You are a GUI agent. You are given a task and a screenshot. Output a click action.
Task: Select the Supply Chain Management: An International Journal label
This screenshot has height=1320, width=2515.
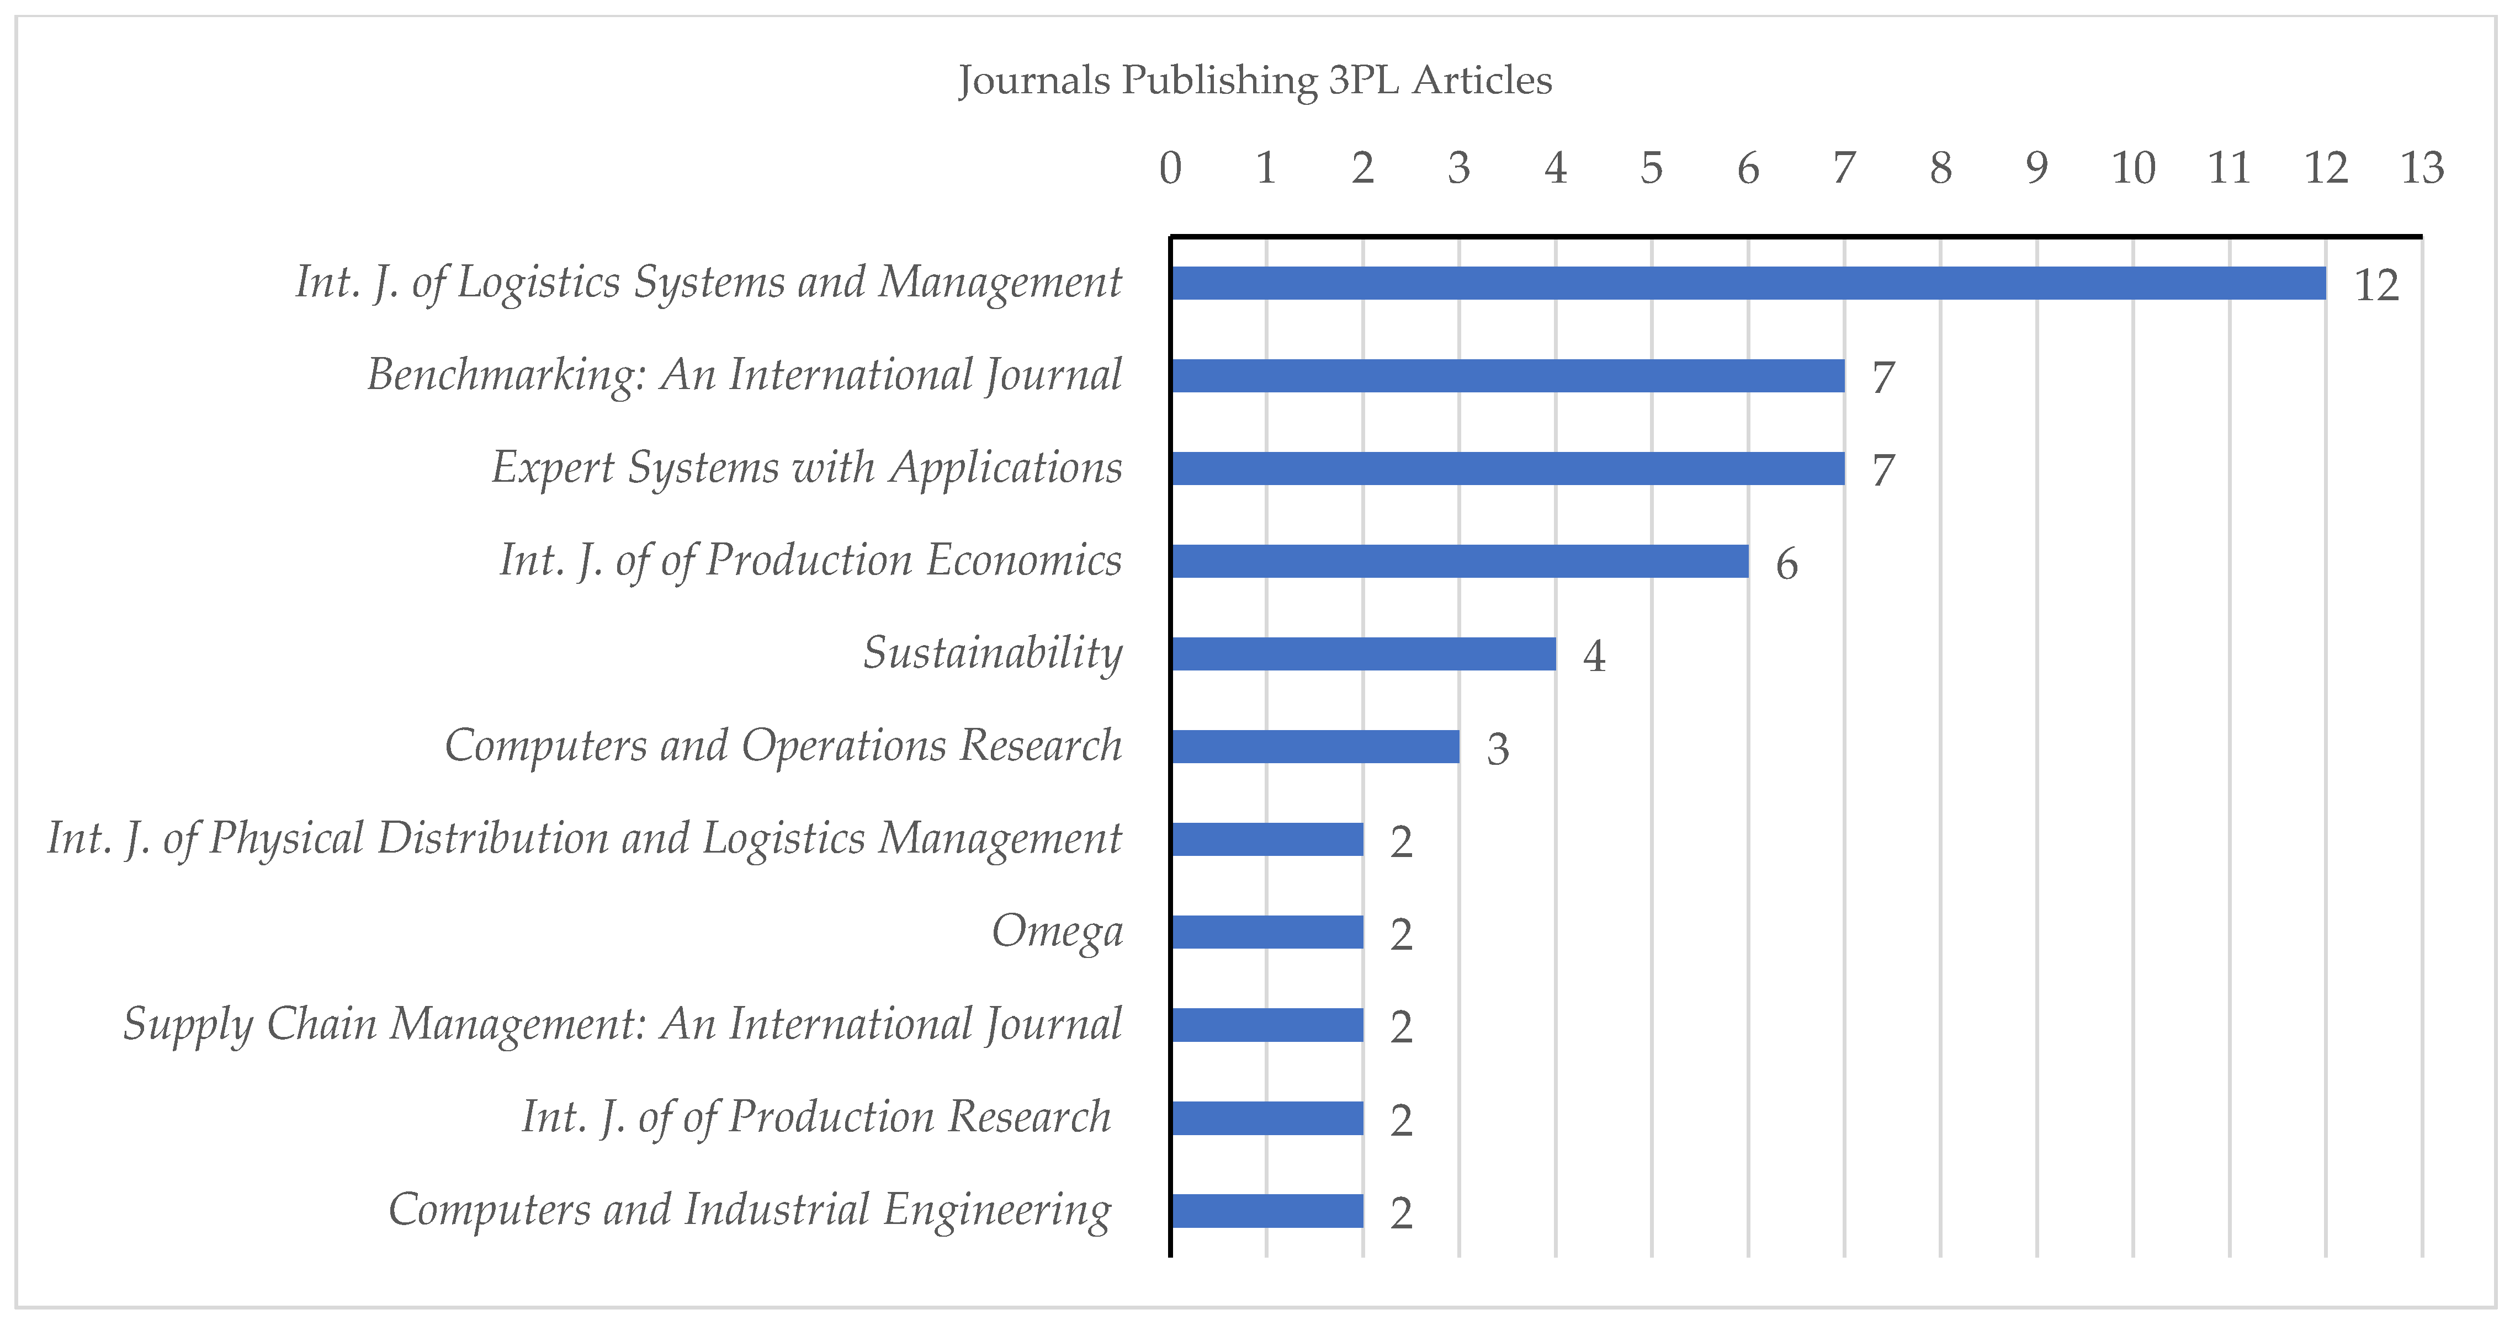pyautogui.click(x=625, y=1025)
